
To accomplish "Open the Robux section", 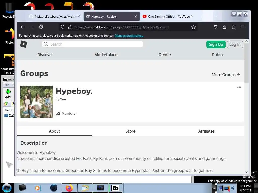I will click(218, 55).
